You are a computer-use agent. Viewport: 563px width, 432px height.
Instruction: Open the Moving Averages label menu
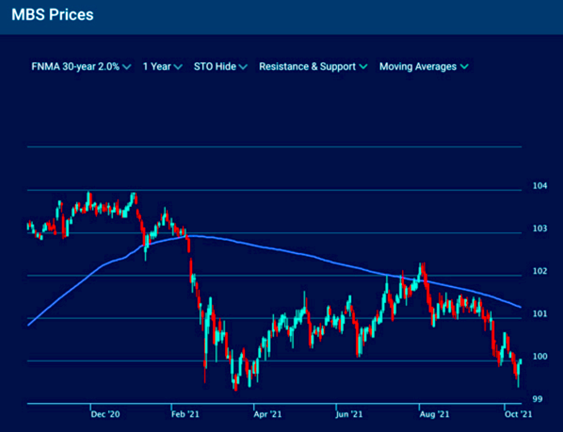[x=418, y=67]
